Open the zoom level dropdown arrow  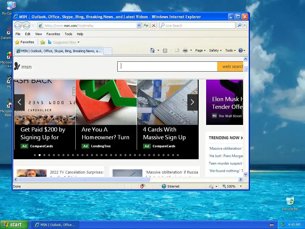[x=241, y=186]
